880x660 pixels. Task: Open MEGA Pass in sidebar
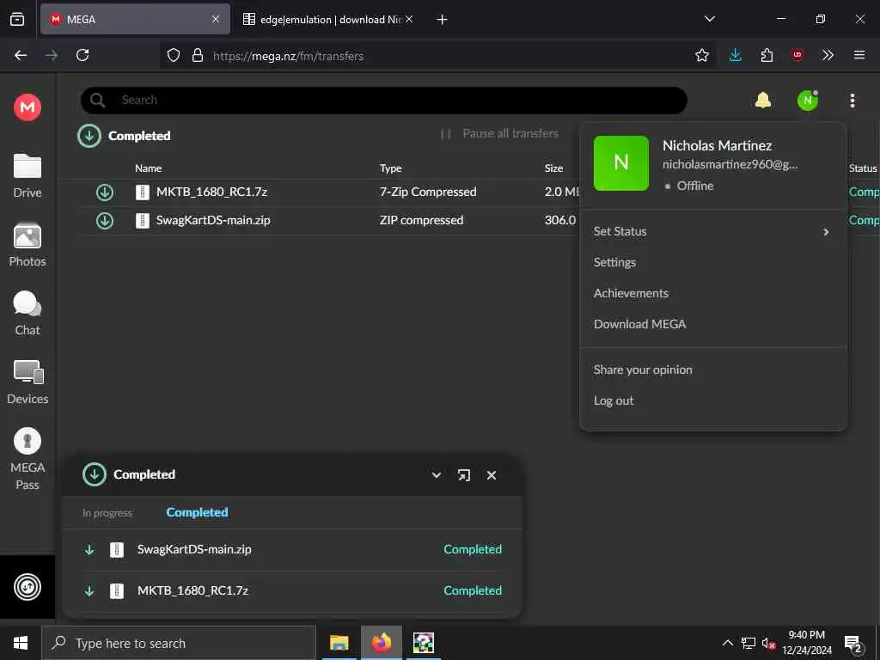(x=27, y=460)
